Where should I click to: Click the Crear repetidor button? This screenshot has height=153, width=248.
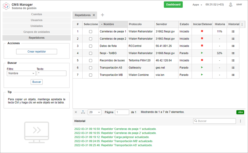(x=36, y=51)
